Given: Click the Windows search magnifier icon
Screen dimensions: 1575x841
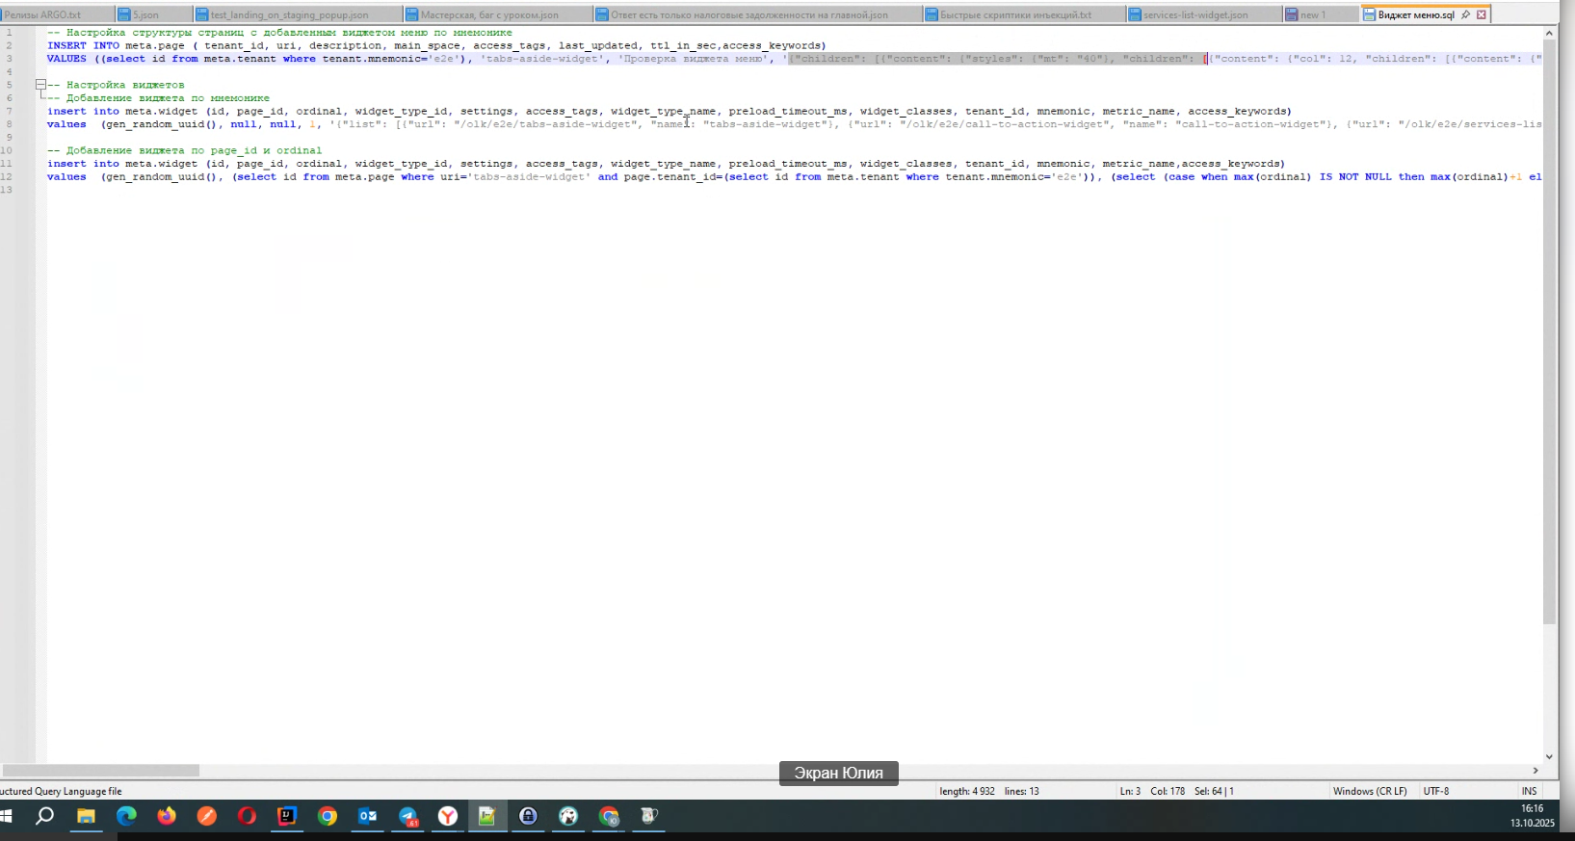Looking at the screenshot, I should 45,817.
